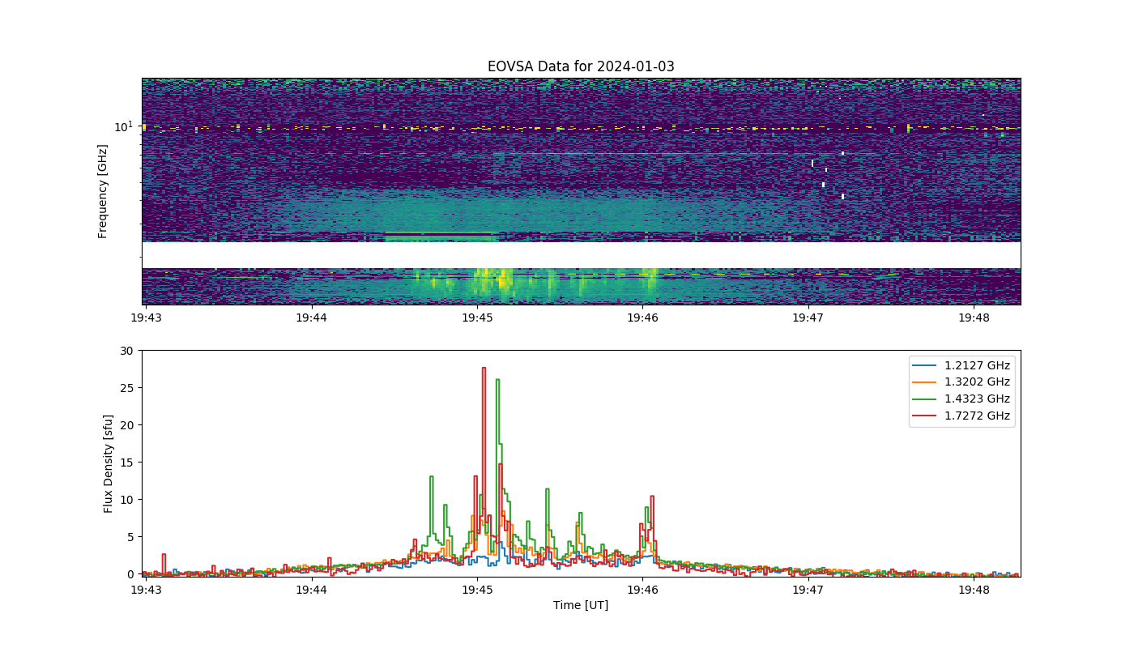This screenshot has height=648, width=1134.
Task: Click the Frequency [GHz] axis label
Action: 103,191
